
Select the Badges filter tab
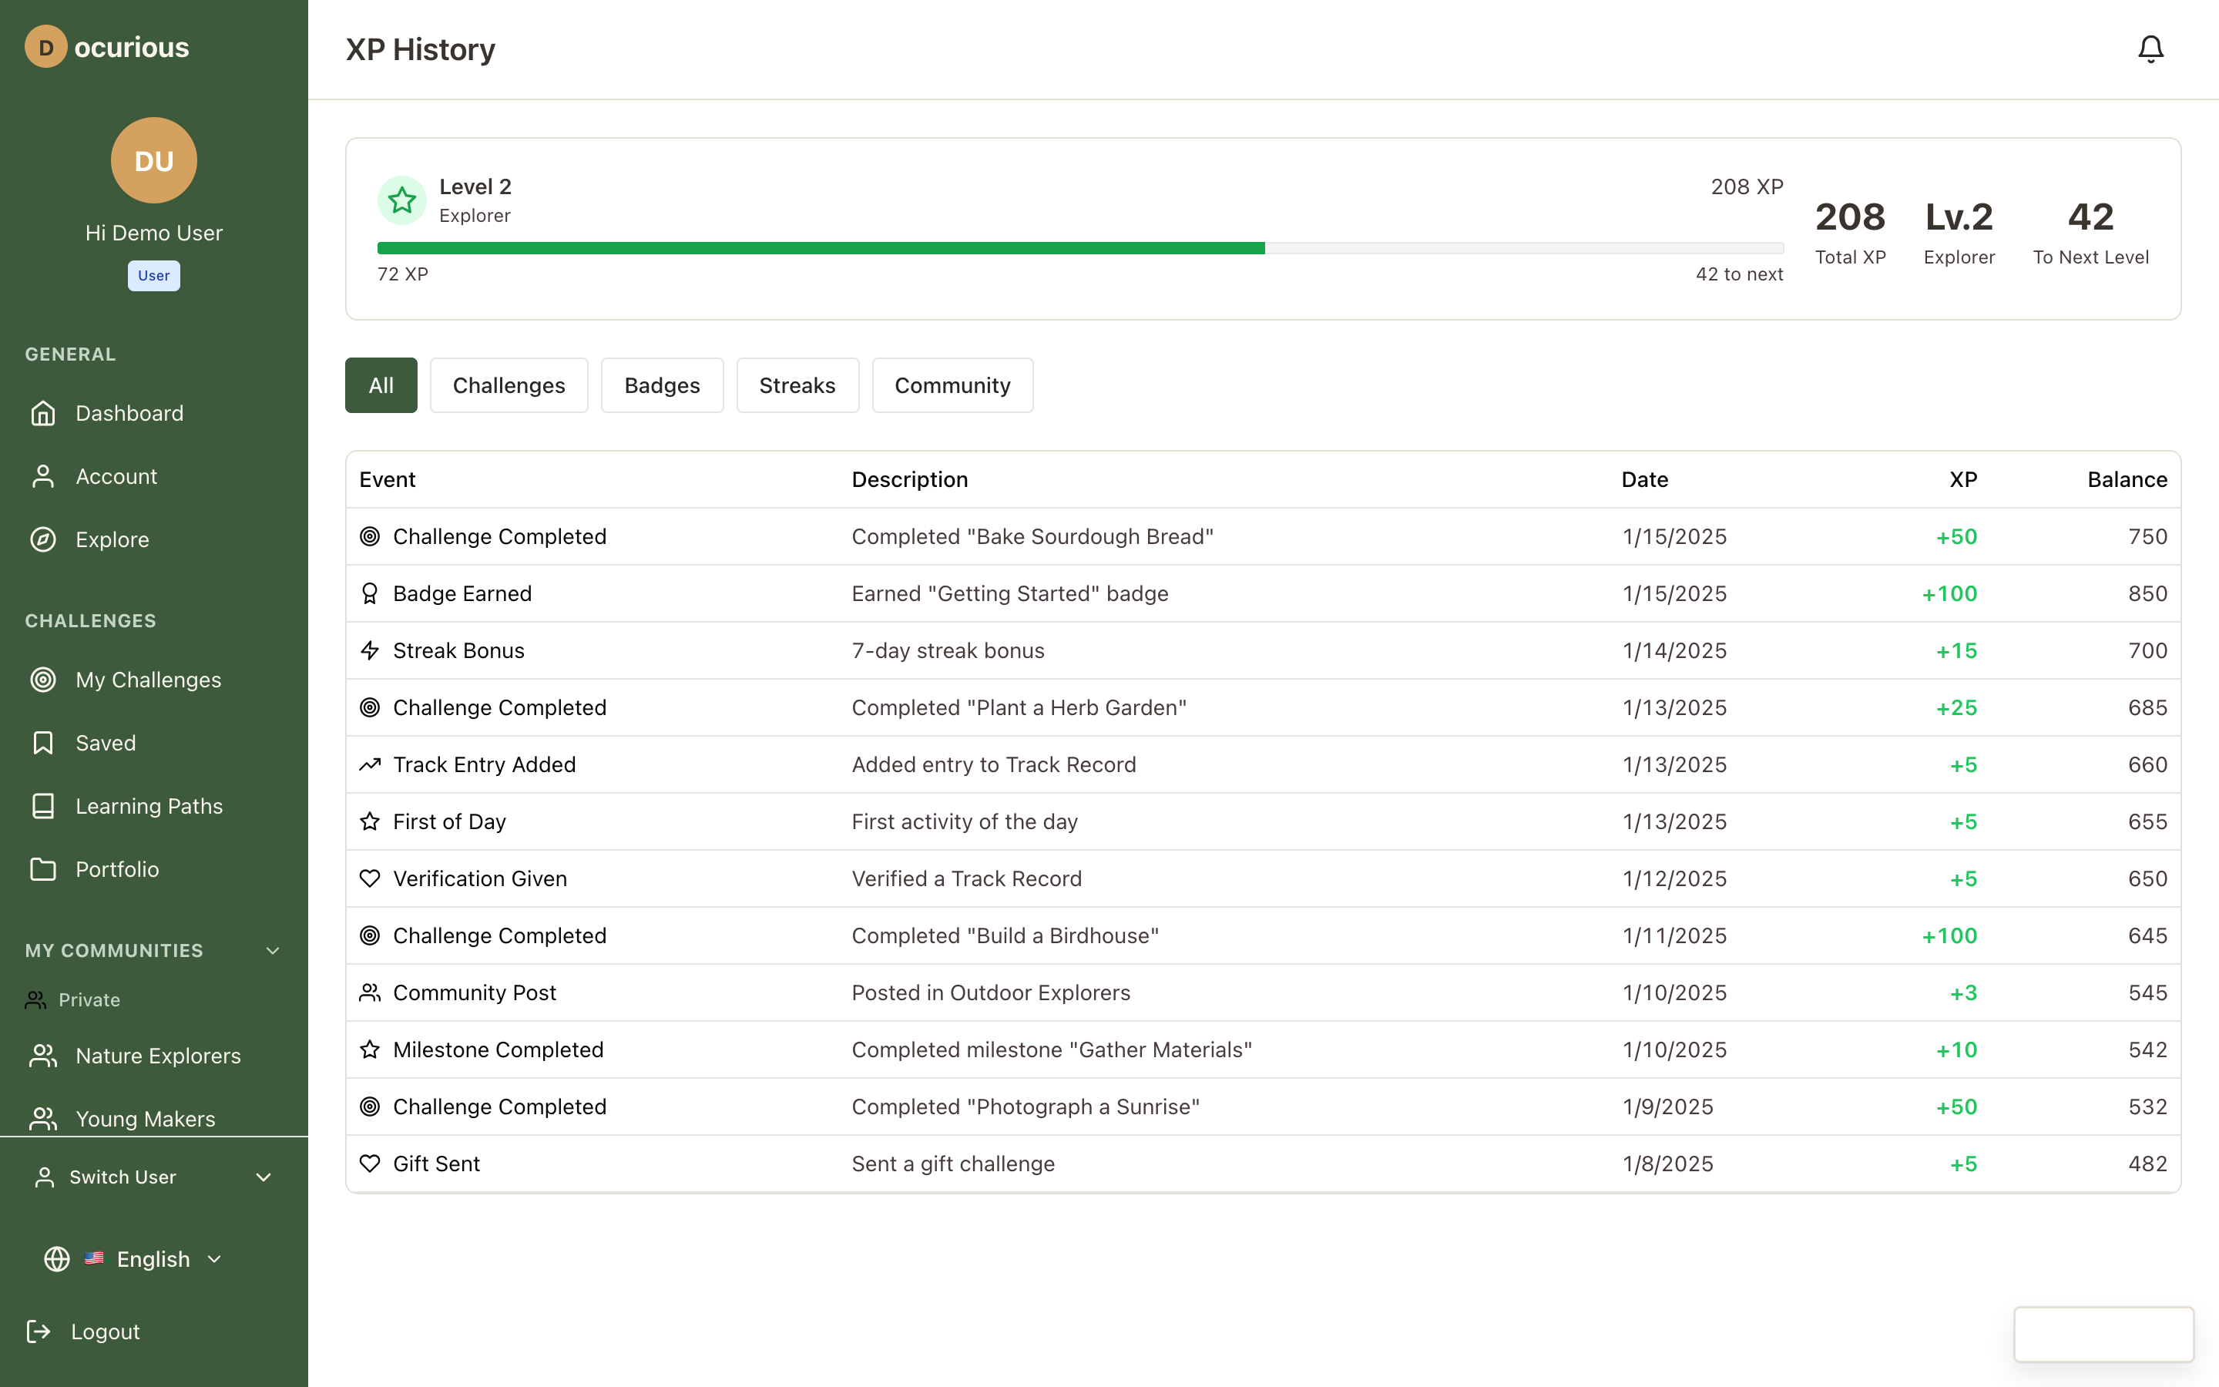coord(661,385)
